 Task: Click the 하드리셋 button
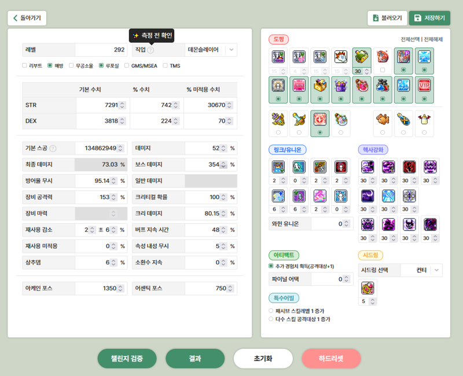(x=331, y=359)
